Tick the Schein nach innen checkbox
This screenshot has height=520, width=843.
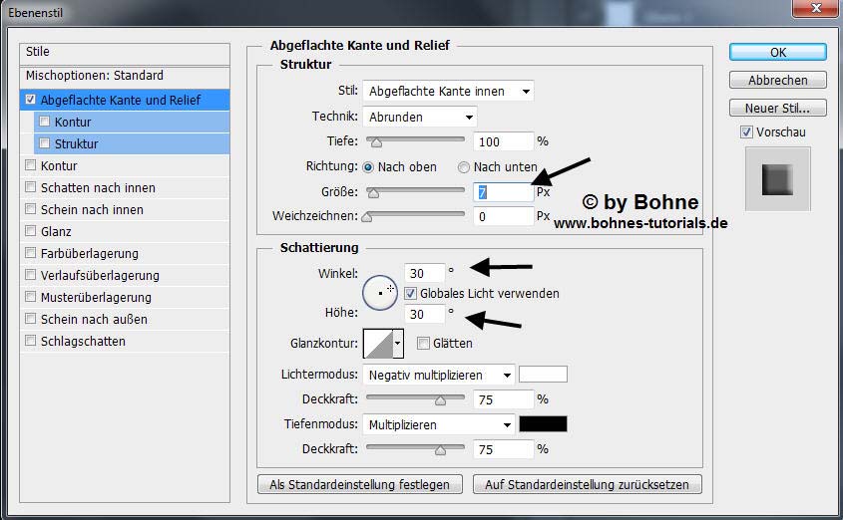point(31,209)
